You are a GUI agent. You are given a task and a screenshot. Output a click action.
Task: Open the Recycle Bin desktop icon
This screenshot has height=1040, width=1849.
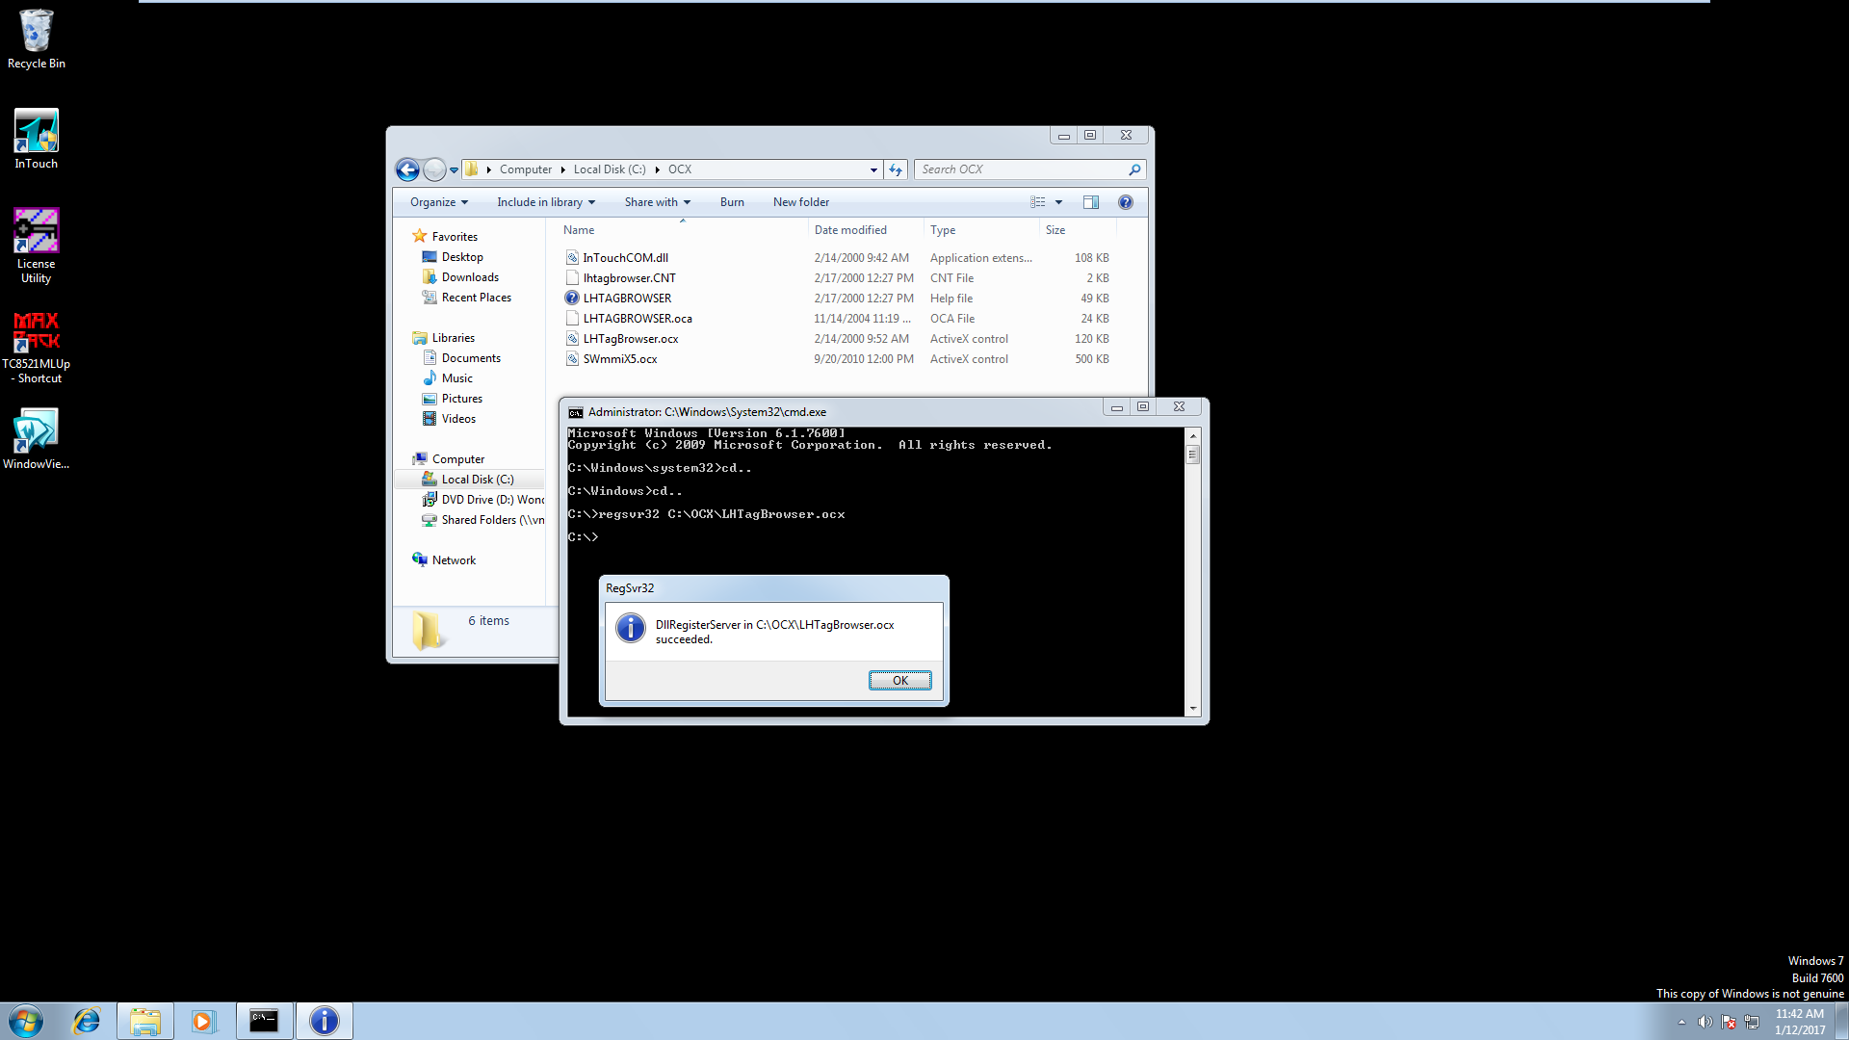coord(36,39)
